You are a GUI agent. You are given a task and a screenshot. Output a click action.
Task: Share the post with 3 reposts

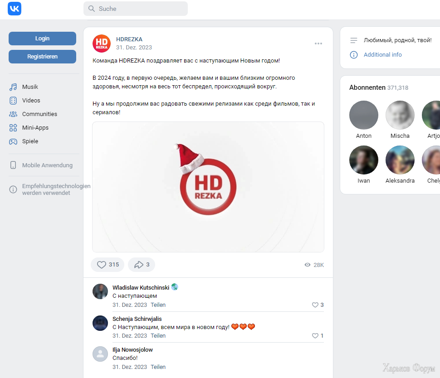[142, 265]
